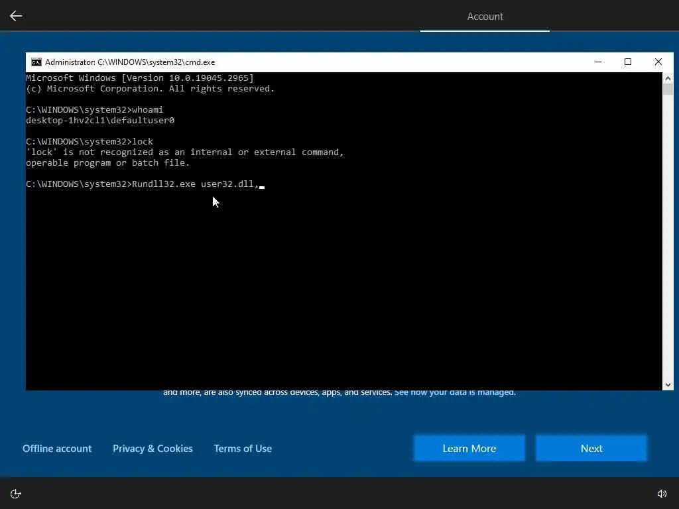This screenshot has height=509, width=679.
Task: Open the cmd.exe title bar icon menu
Action: click(x=36, y=62)
